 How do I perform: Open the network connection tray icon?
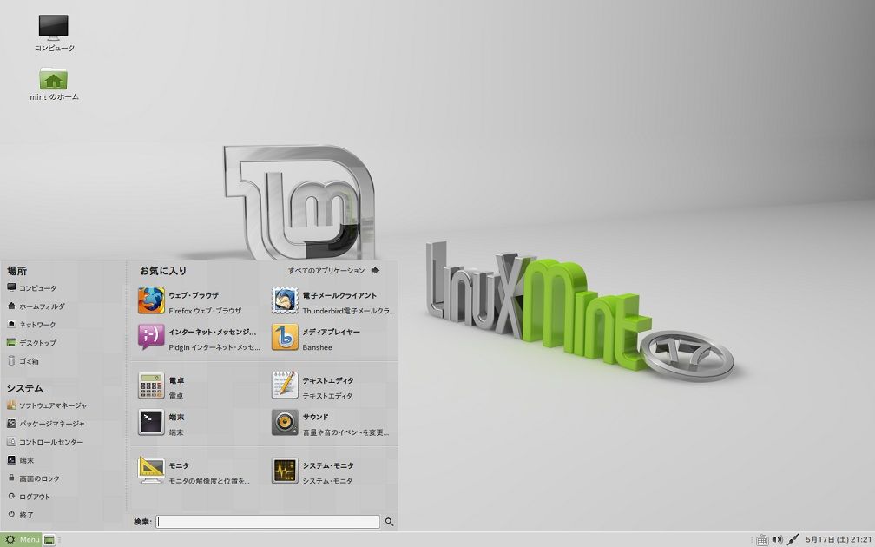pos(793,540)
